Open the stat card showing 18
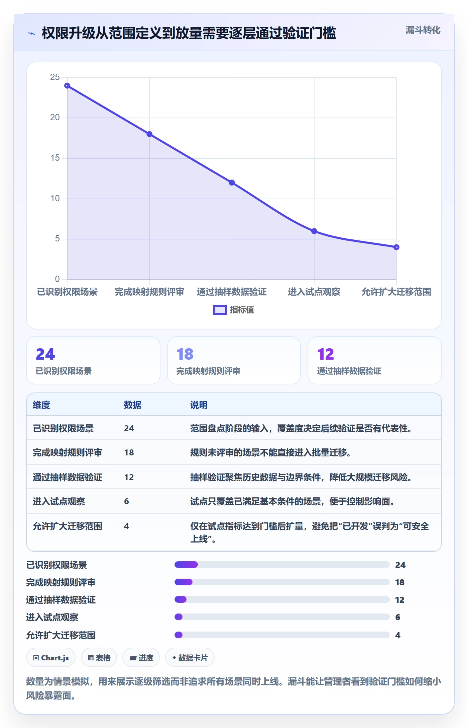Screen dimensions: 468x728 [x=234, y=360]
